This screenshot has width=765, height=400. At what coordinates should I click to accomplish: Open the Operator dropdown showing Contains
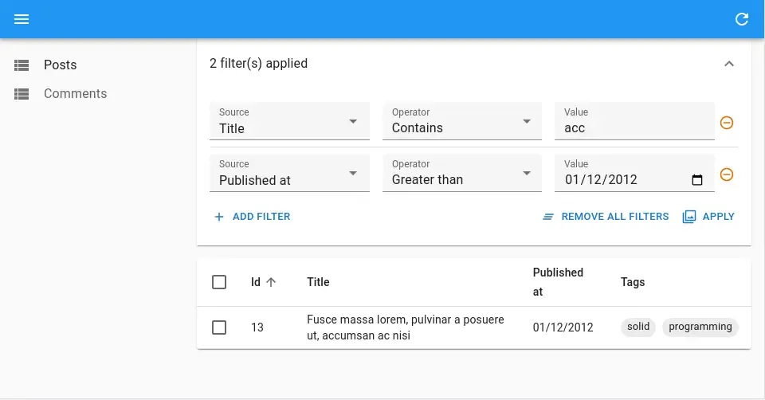pyautogui.click(x=461, y=122)
